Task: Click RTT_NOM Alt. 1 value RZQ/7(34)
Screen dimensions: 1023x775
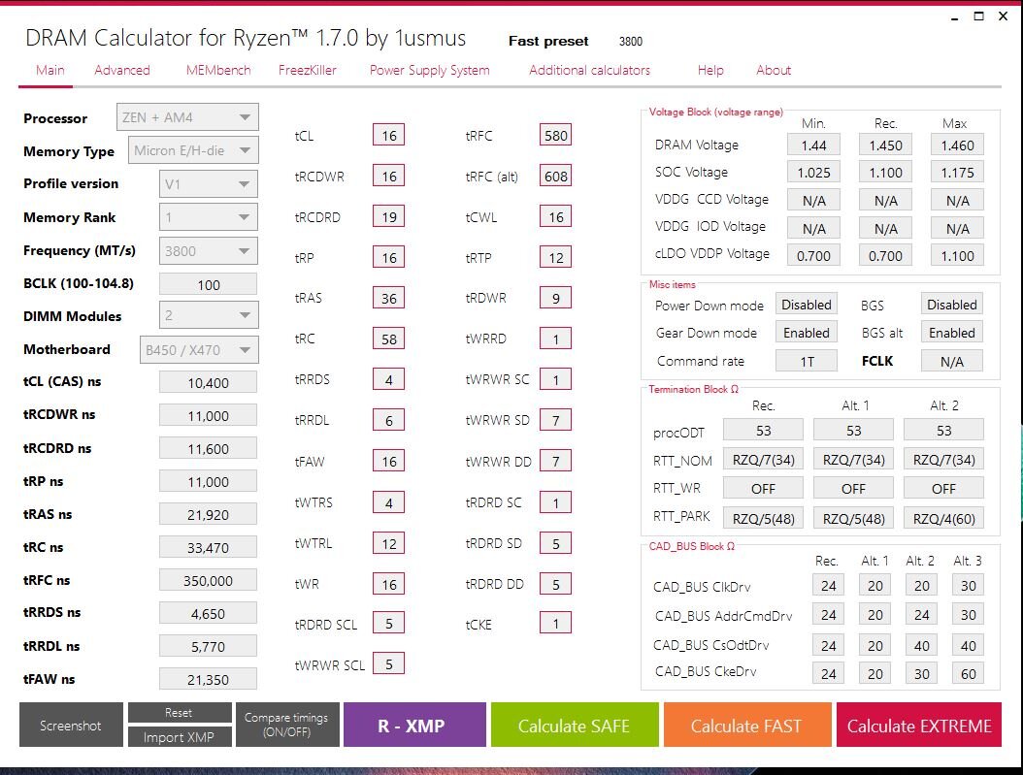Action: tap(853, 460)
